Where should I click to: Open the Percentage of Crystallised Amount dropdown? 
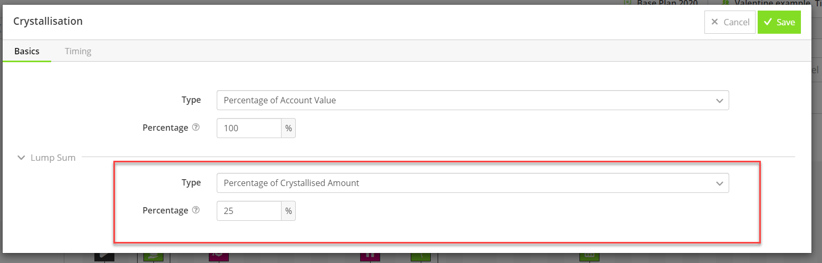[472, 183]
